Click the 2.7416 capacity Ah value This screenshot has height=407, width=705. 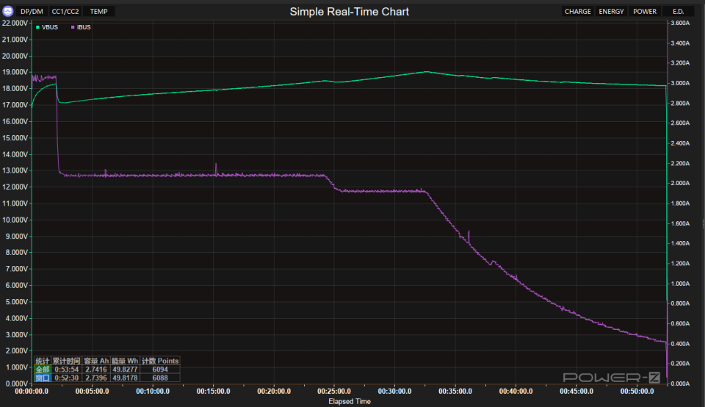tap(96, 370)
